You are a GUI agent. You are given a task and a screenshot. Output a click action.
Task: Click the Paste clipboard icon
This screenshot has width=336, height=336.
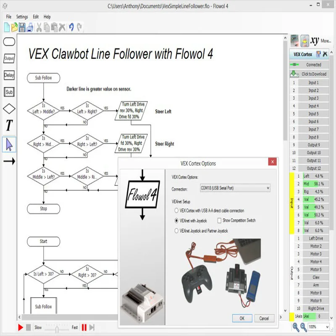tap(54, 27)
